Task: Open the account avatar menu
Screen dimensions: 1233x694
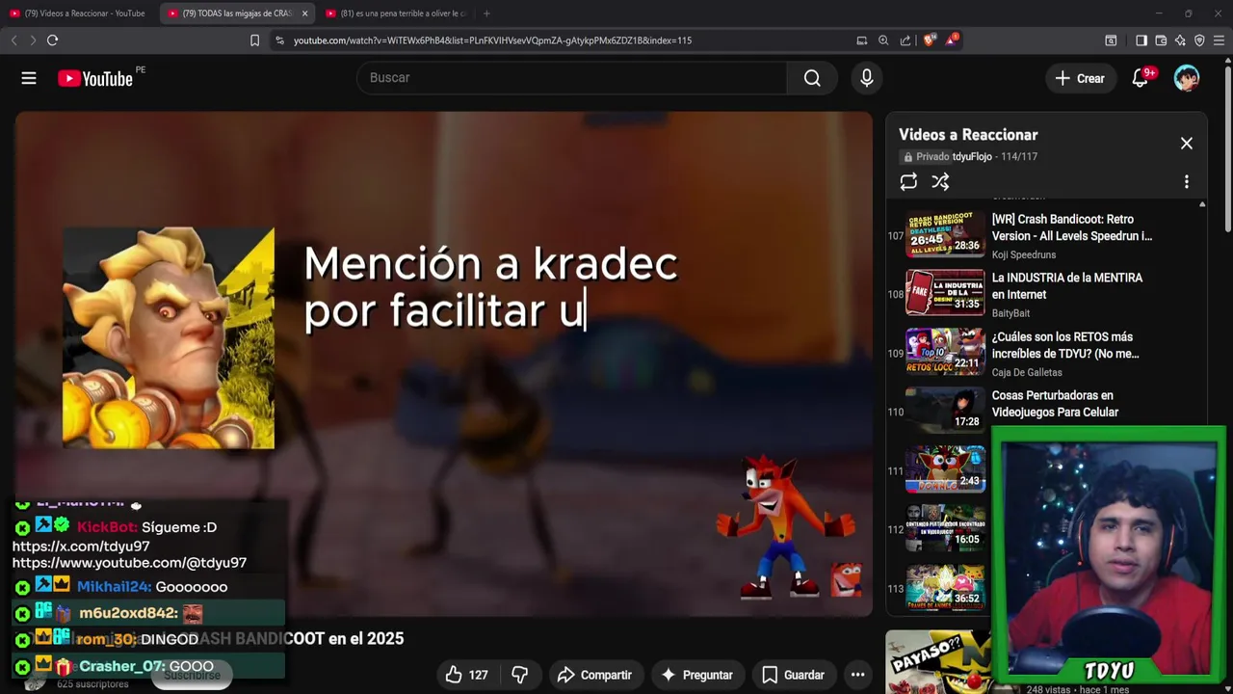Action: (1187, 78)
